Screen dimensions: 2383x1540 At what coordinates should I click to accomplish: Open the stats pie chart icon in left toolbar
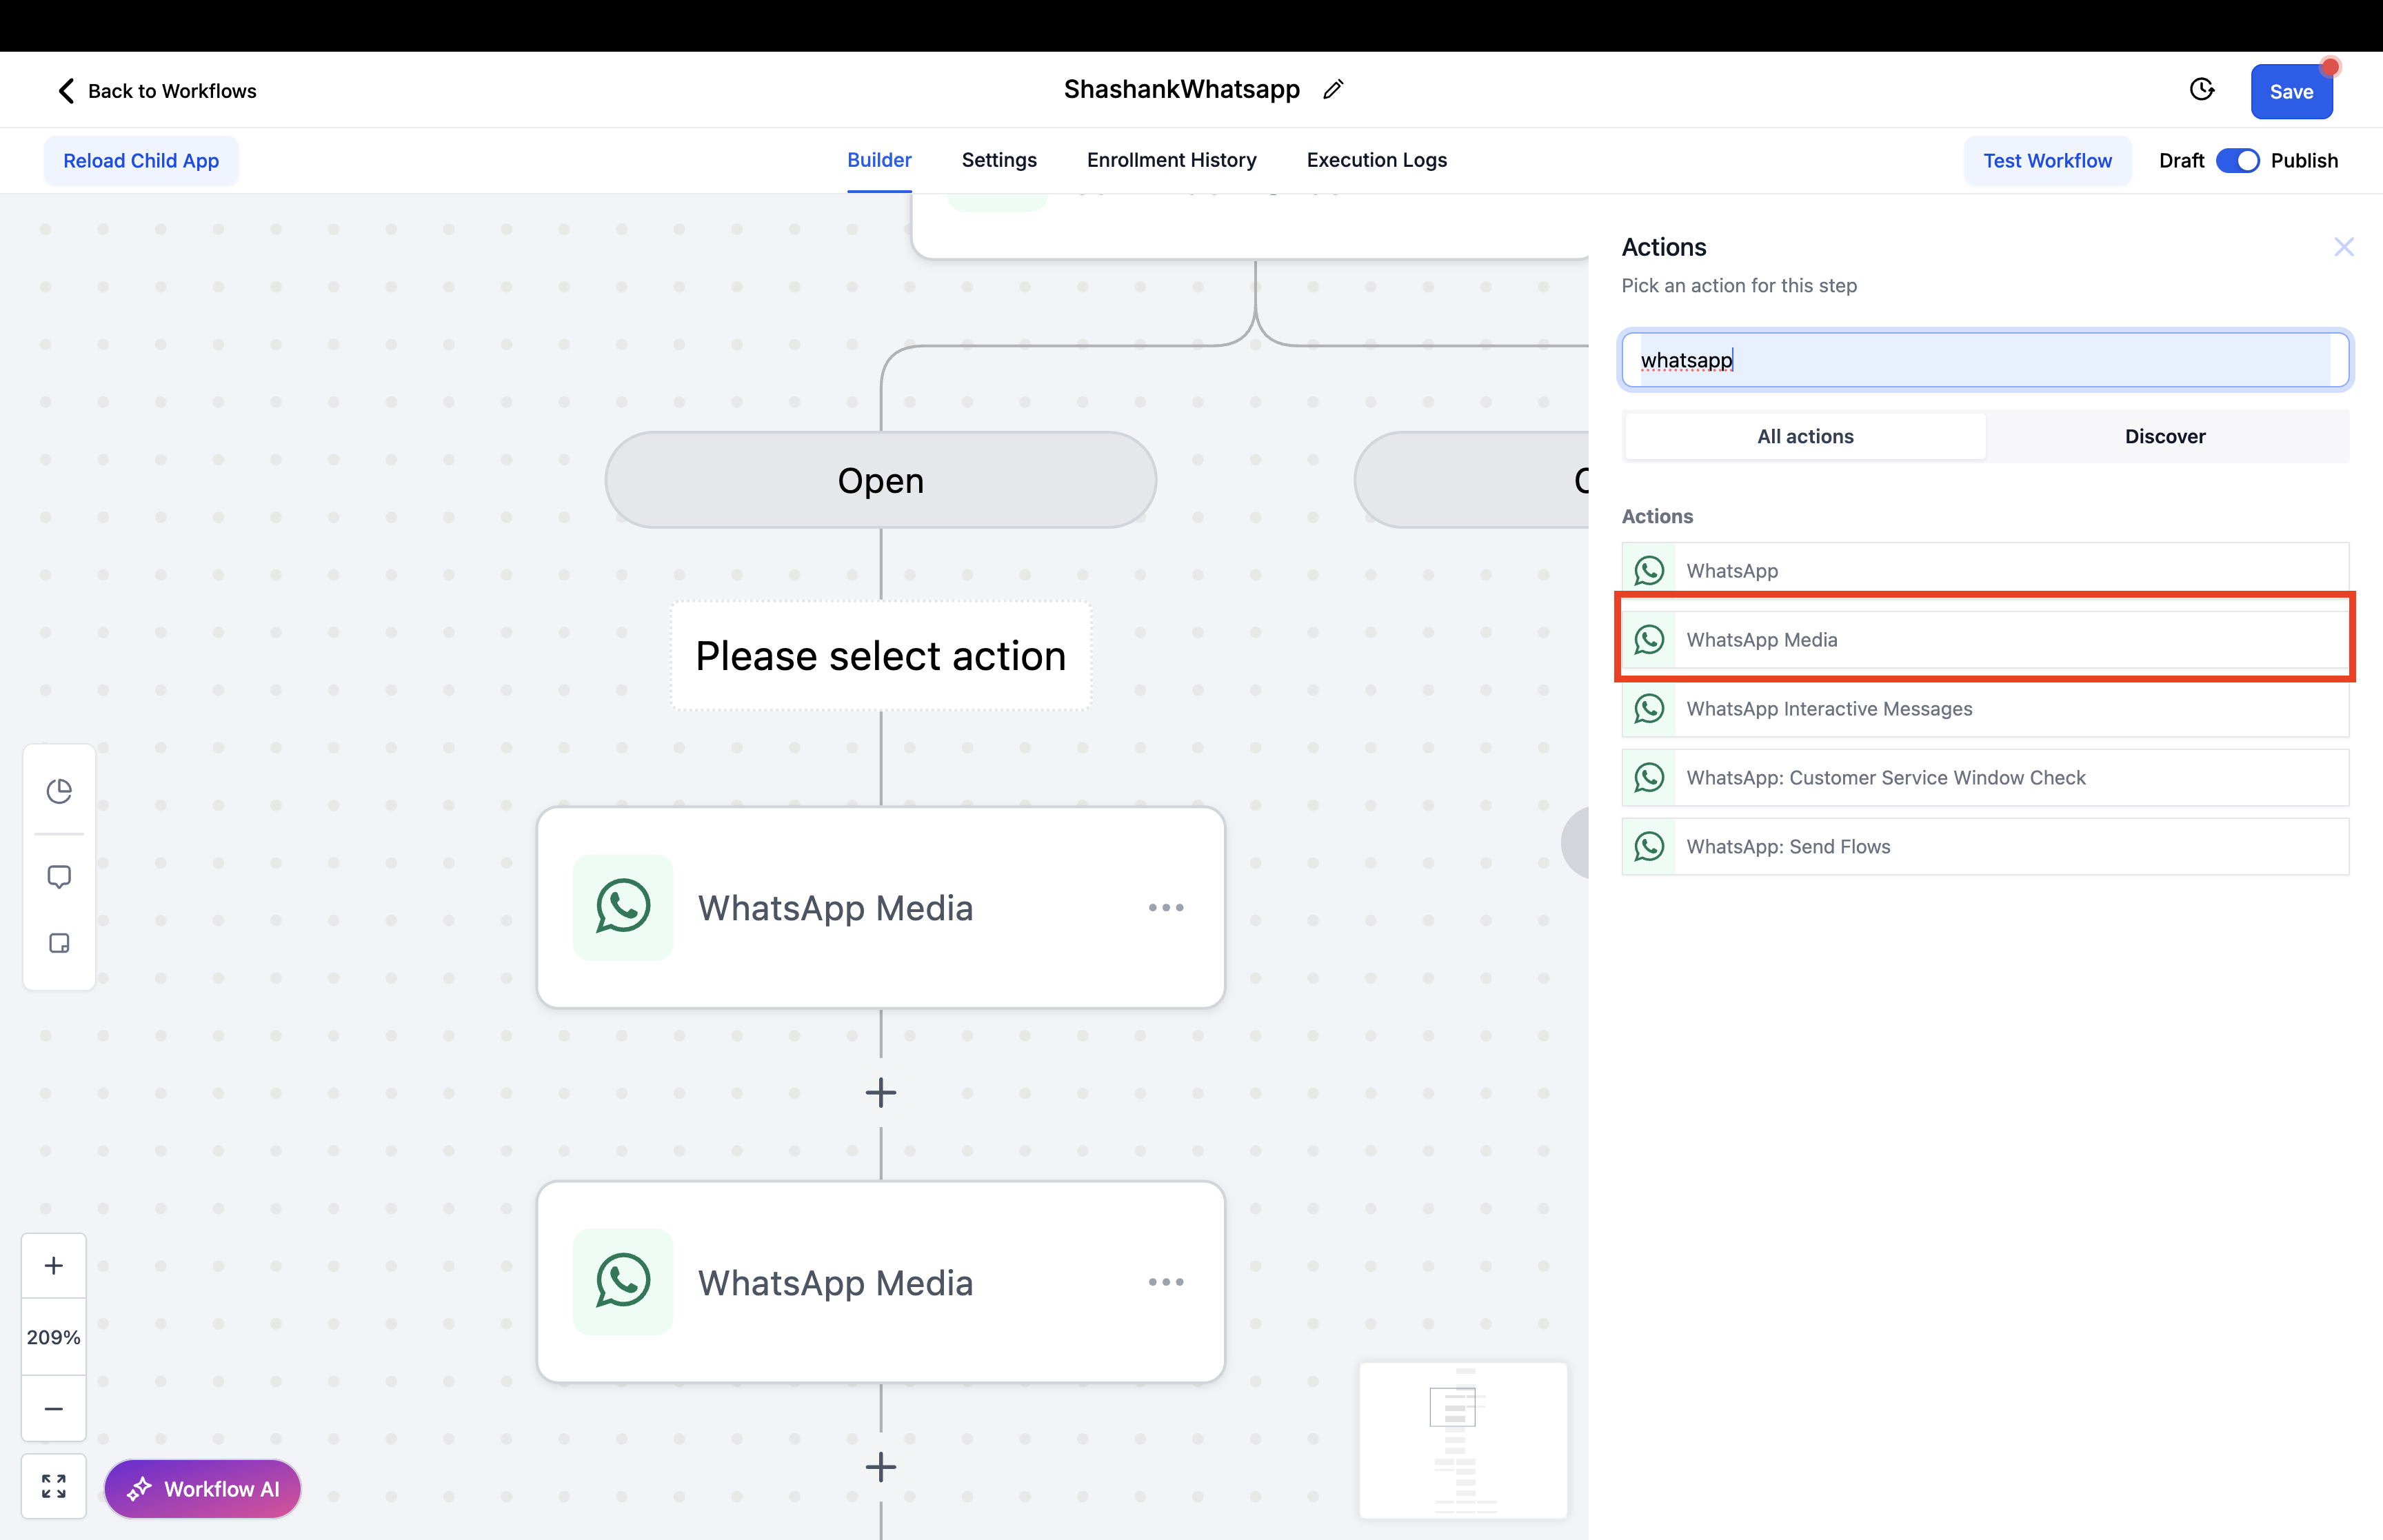point(59,791)
